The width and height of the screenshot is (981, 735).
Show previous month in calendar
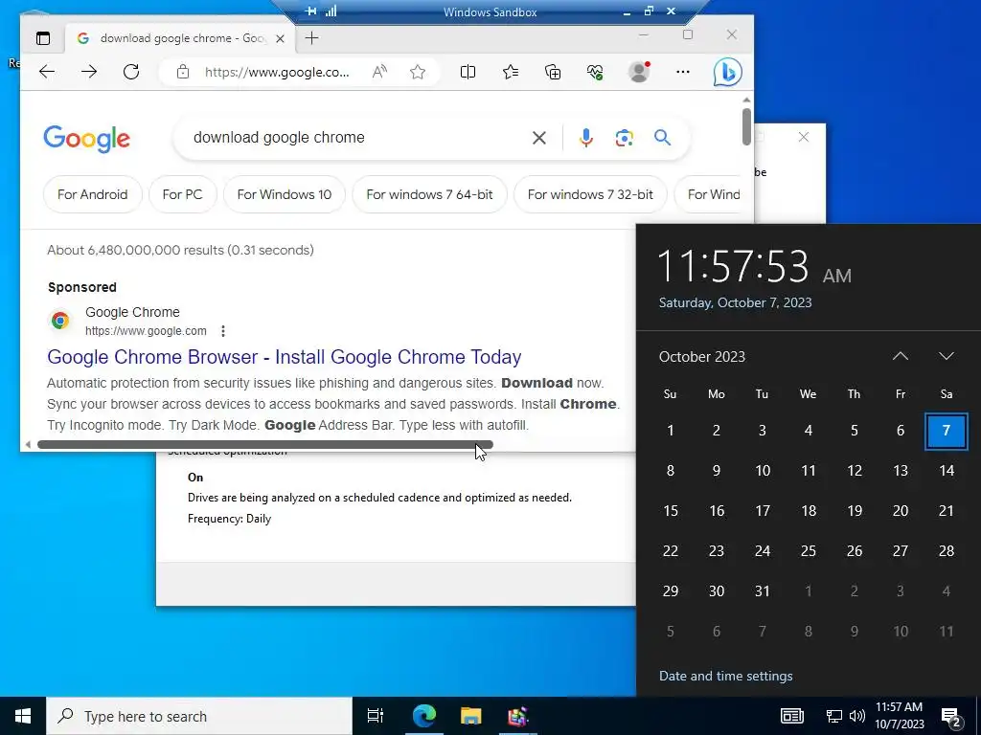pos(900,356)
